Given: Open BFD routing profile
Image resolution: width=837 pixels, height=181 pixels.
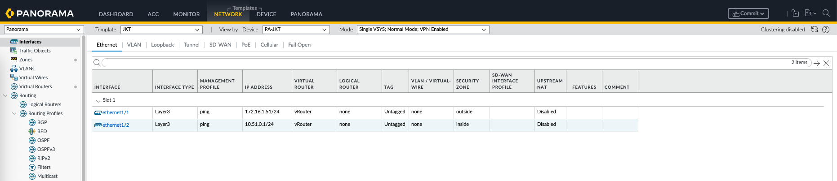Looking at the screenshot, I should pos(42,131).
